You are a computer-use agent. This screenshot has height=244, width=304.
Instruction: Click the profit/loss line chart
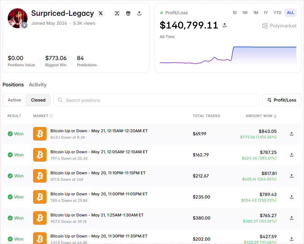tap(228, 55)
